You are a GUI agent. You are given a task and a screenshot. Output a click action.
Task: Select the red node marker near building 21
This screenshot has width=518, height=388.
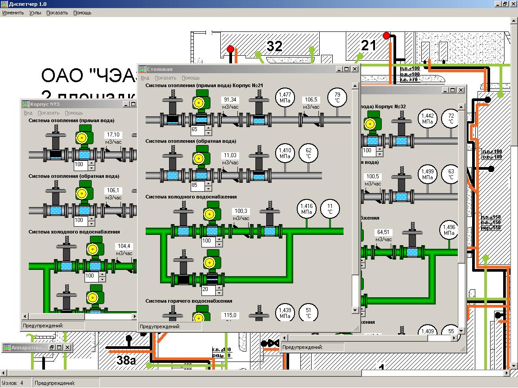pyautogui.click(x=386, y=35)
